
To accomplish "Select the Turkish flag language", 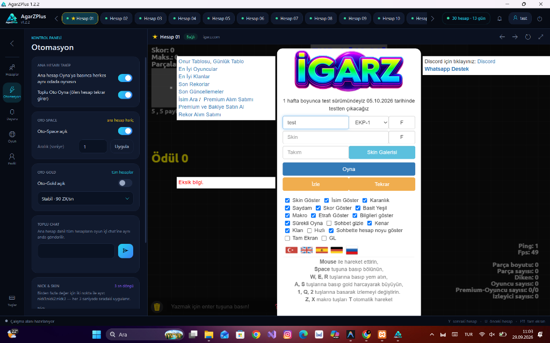I will point(292,250).
